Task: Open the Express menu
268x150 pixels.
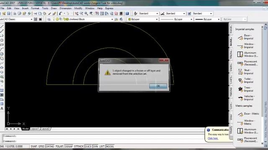Action: tap(109, 8)
